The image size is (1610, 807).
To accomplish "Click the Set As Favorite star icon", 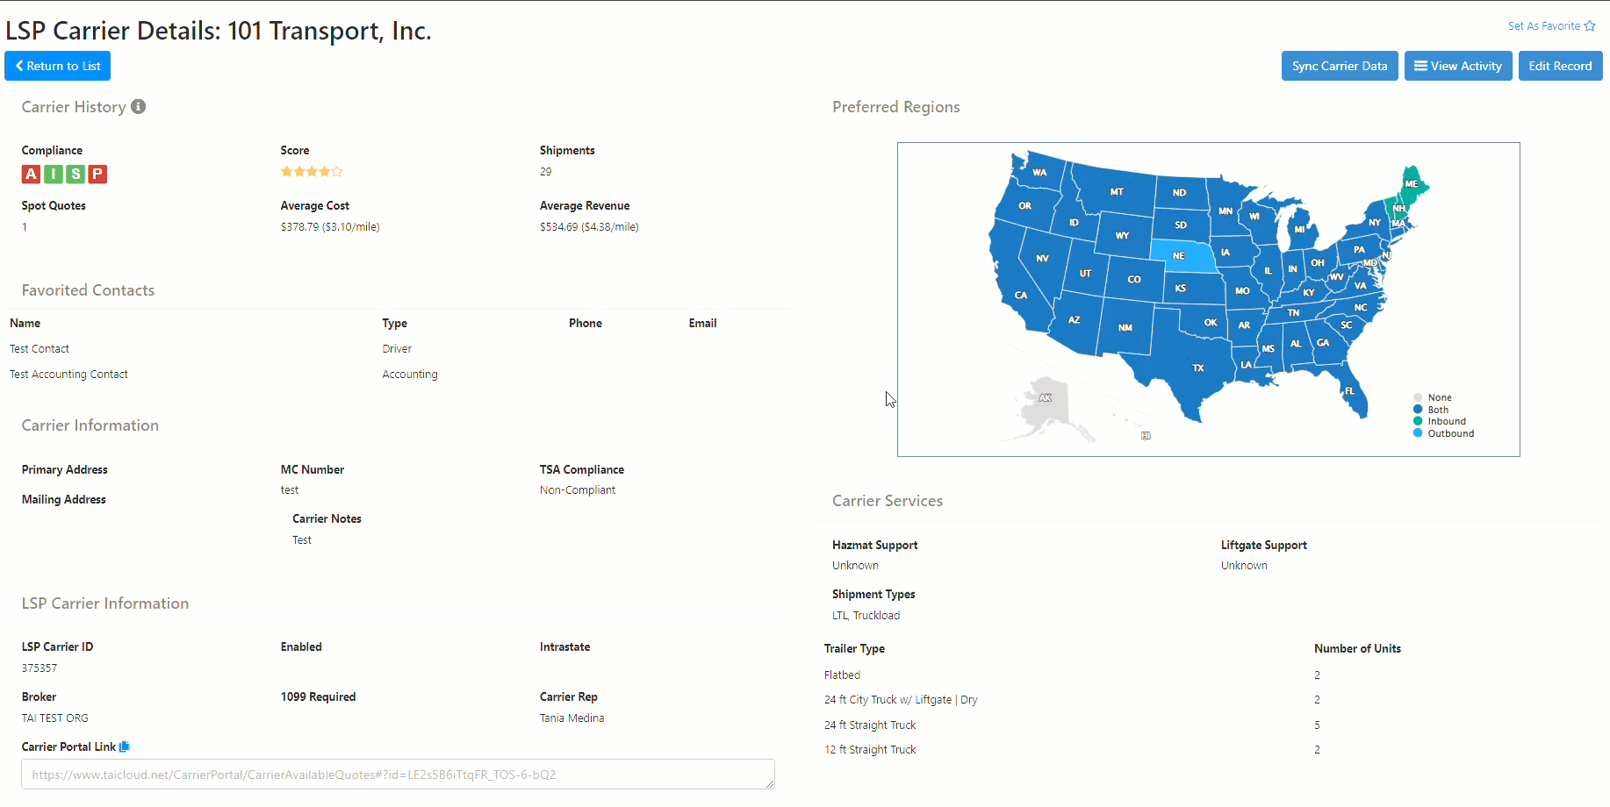I will (x=1590, y=26).
